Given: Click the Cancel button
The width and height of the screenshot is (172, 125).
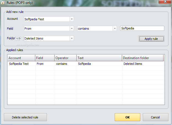Looking at the screenshot, I should 155,117.
